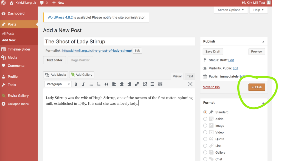281x166 pixels.
Task: Click the Blockquote icon
Action: coord(106,84)
